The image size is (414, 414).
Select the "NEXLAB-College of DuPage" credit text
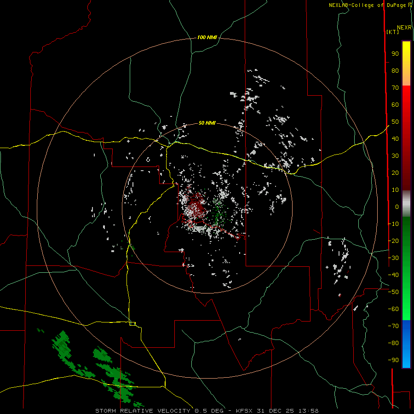pos(368,5)
